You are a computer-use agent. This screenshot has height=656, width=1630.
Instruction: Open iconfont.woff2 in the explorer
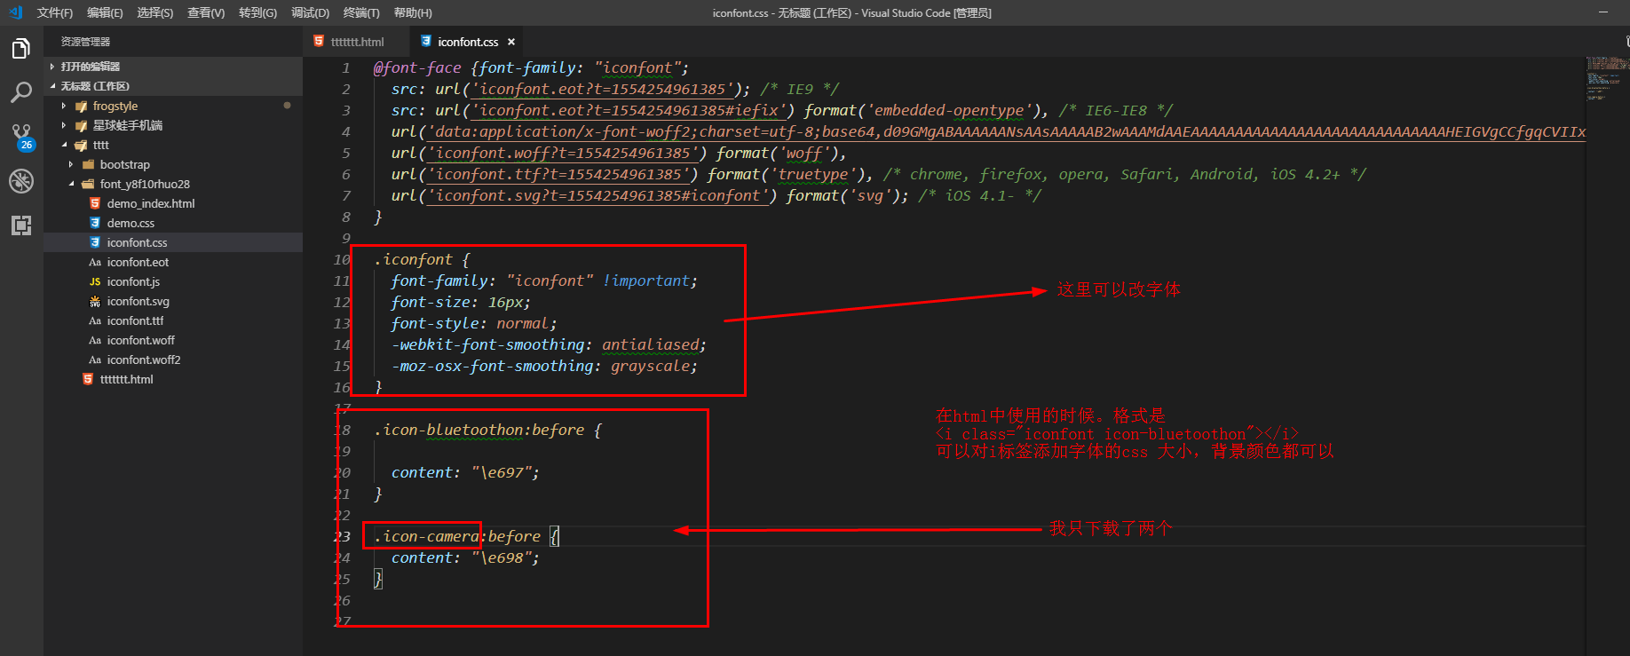pos(173,360)
